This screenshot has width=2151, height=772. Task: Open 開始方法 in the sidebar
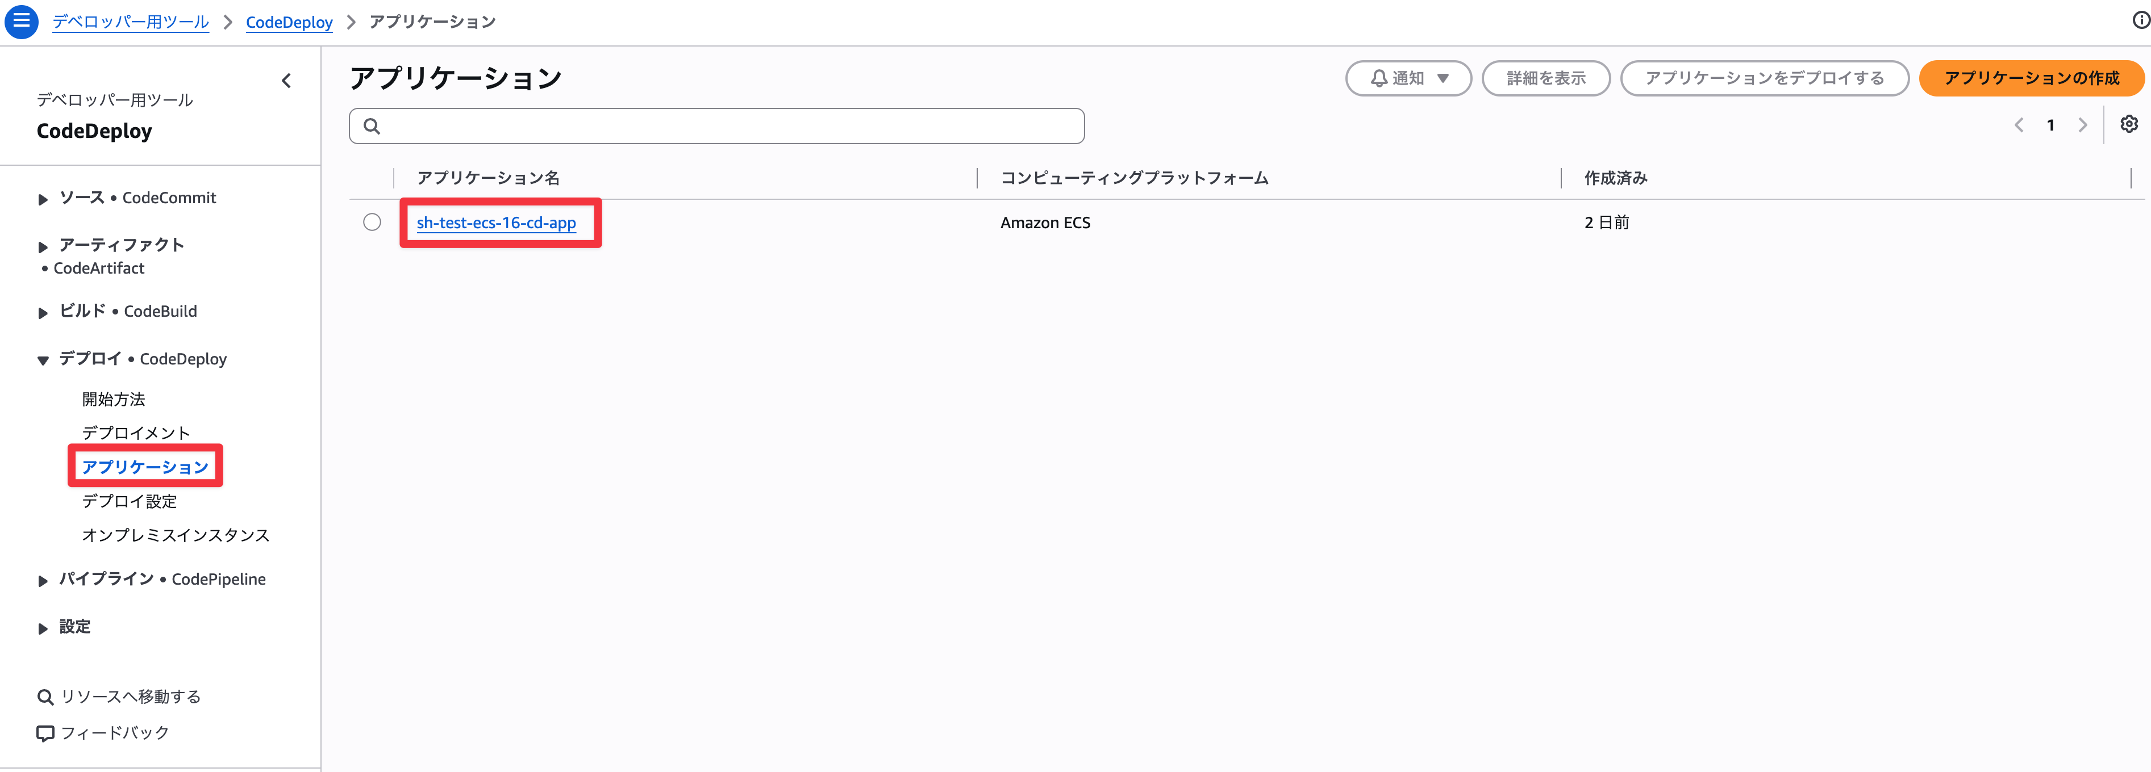(114, 399)
